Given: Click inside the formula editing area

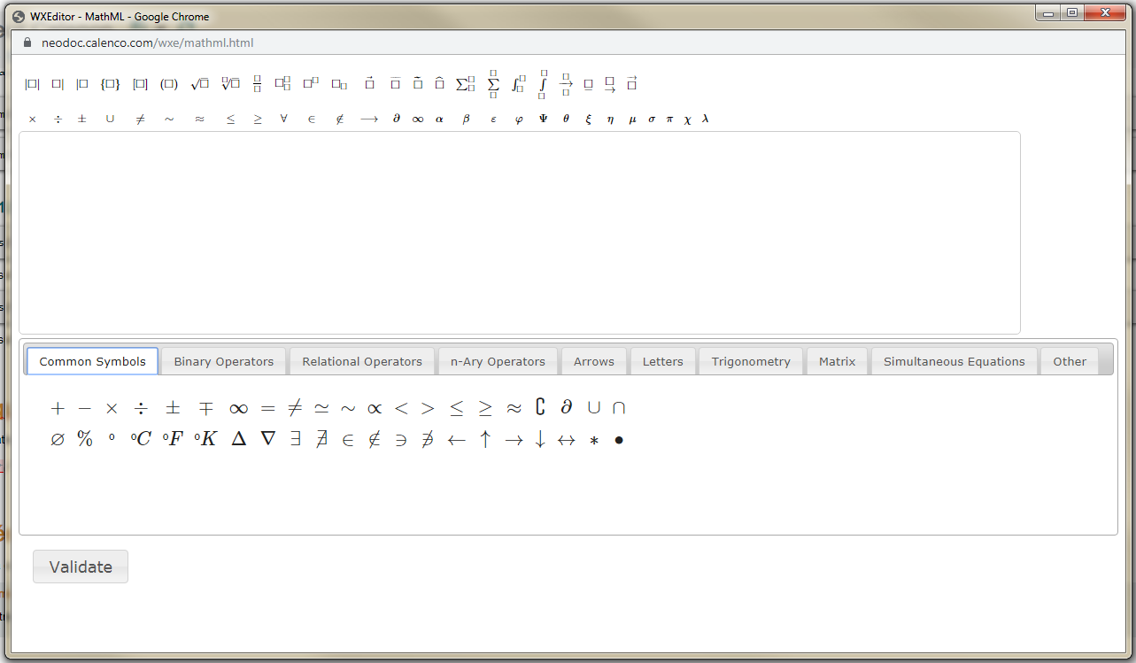Looking at the screenshot, I should pyautogui.click(x=520, y=233).
